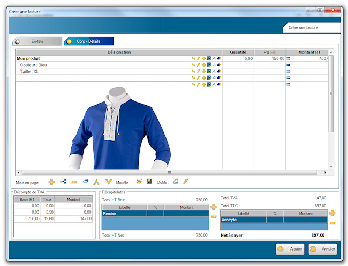Image resolution: width=348 pixels, height=266 pixels.
Task: Add a Remise line with the plus icon
Action: tap(214, 207)
